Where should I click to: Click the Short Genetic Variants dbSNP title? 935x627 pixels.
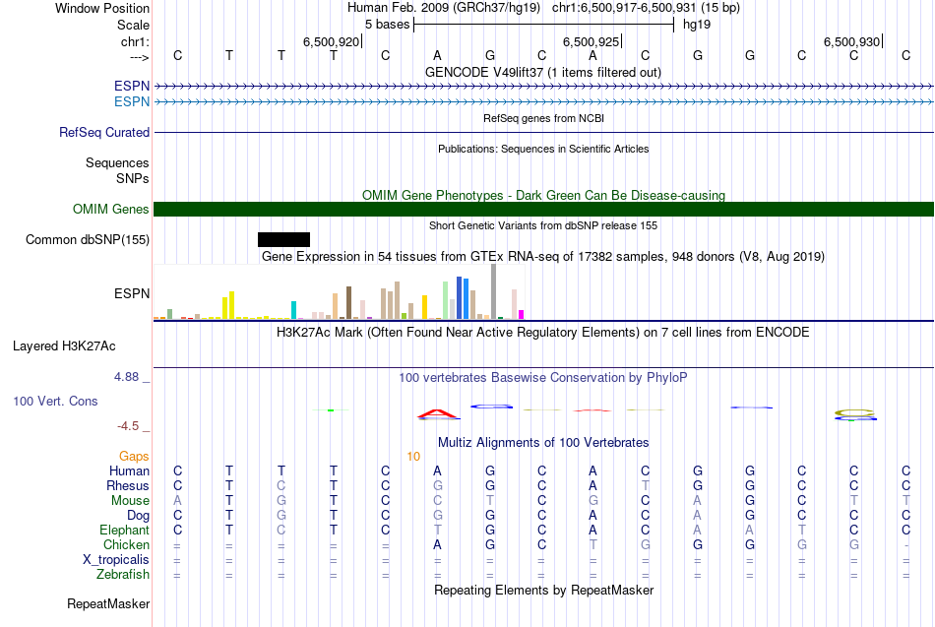pos(543,225)
